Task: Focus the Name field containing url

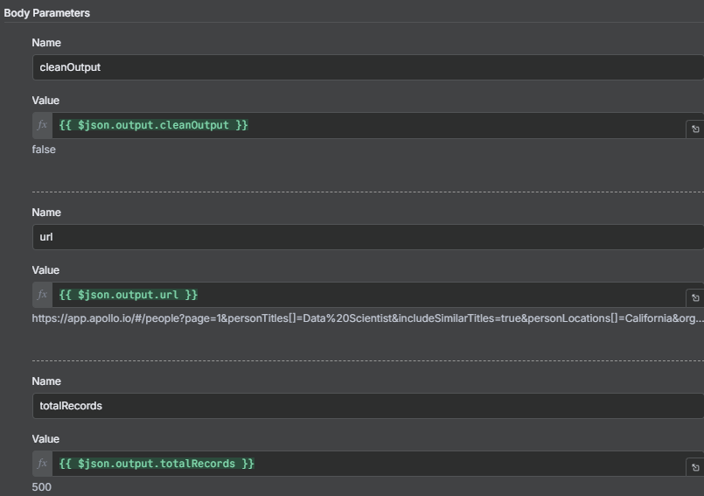Action: click(368, 237)
